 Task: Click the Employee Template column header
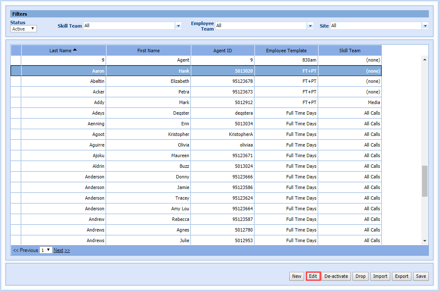(x=286, y=51)
